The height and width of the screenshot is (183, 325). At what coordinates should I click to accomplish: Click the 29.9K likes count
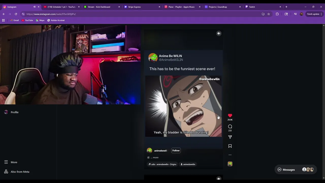pyautogui.click(x=230, y=120)
